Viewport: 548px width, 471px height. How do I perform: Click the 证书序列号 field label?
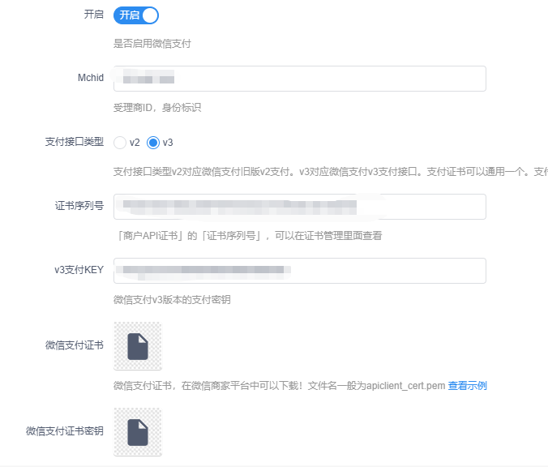click(x=79, y=206)
